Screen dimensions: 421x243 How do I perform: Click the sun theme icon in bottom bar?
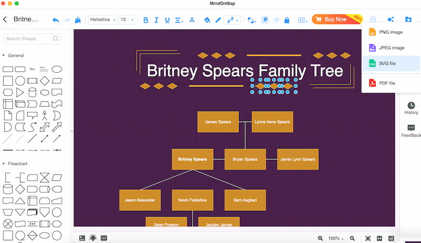(93, 238)
